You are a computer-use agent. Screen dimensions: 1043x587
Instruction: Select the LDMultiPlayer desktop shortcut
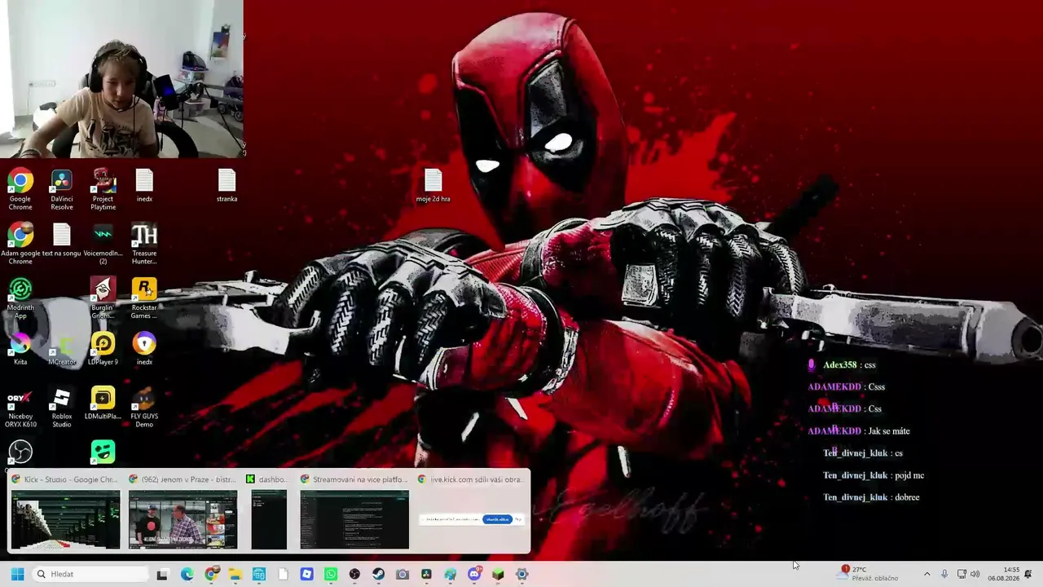coord(103,404)
